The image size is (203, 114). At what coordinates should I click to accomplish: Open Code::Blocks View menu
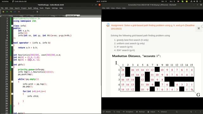tap(11, 8)
